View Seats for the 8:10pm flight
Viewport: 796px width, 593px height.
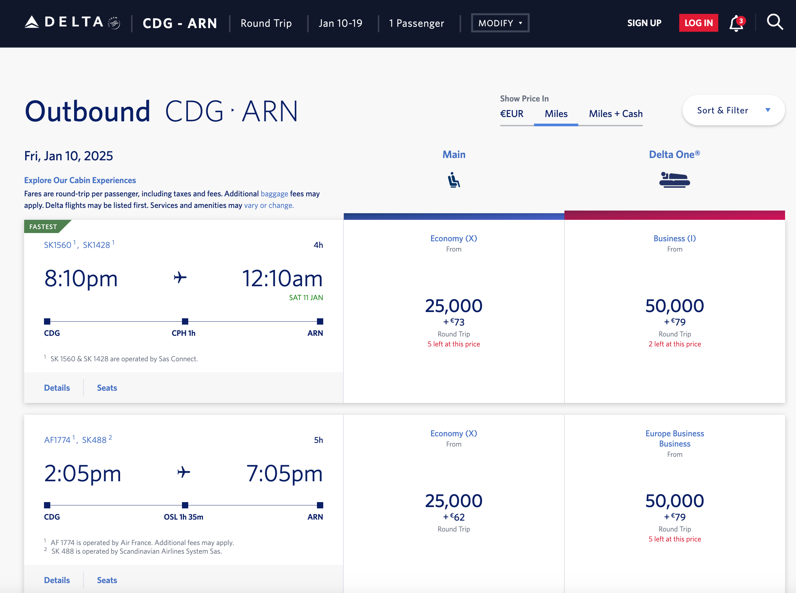click(107, 388)
